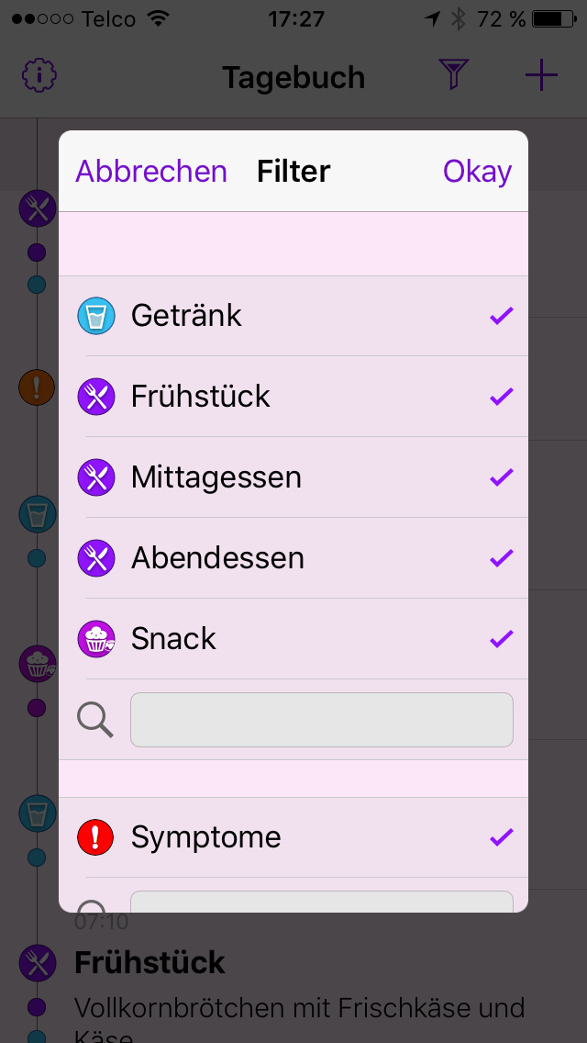
Task: Uncheck the Frühstück filter checkmark
Action: 502,397
